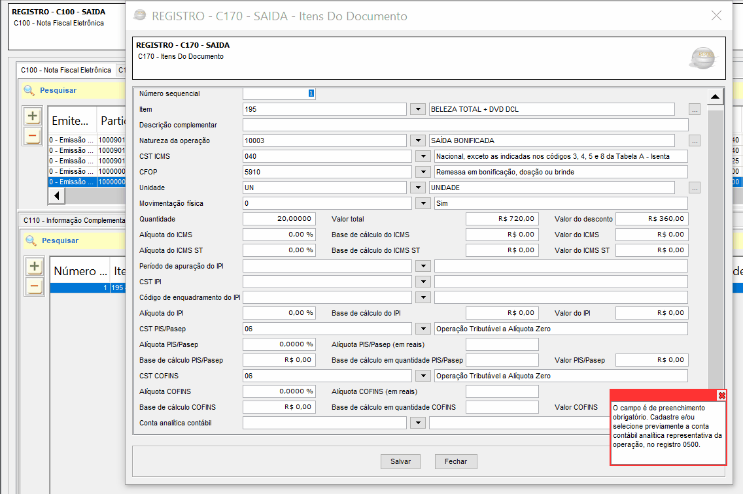This screenshot has height=494, width=743.
Task: Edit the Valor PIS/Pasep field
Action: 652,360
